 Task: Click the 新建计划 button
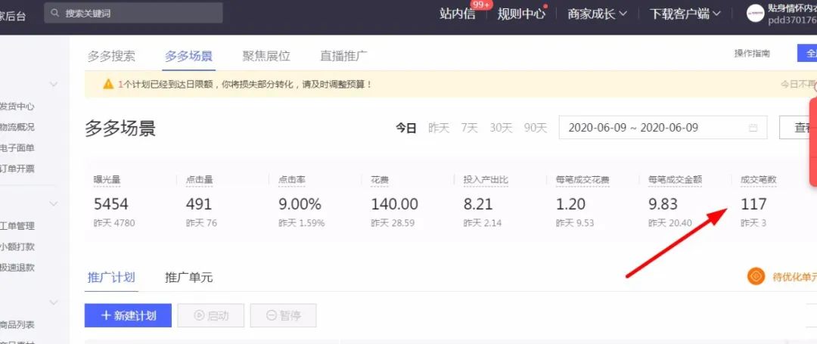[128, 315]
